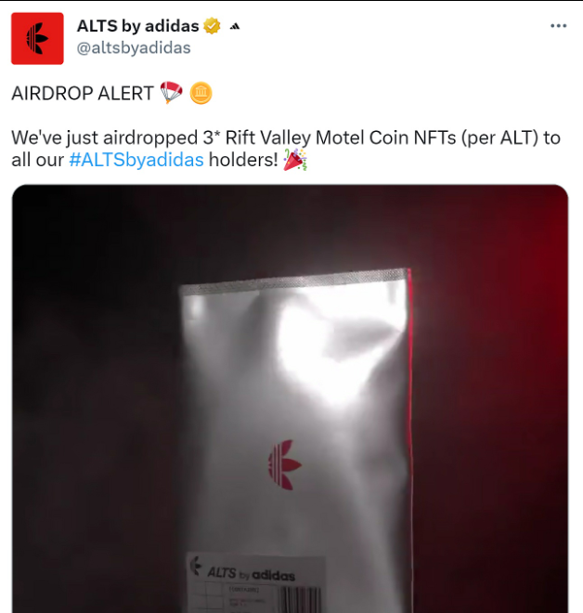Play the silver bag video
The width and height of the screenshot is (583, 613).
(x=290, y=398)
